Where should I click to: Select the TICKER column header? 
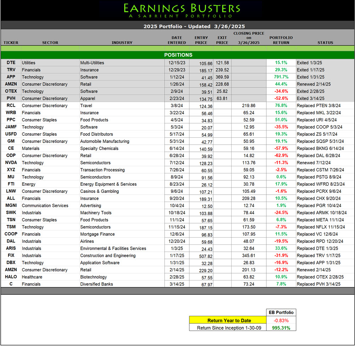click(x=11, y=42)
